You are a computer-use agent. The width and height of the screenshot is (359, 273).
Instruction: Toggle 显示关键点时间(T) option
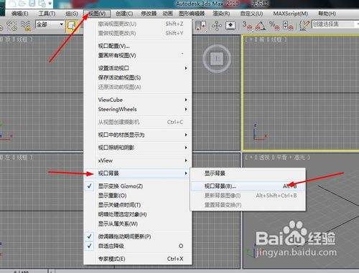tap(138, 205)
